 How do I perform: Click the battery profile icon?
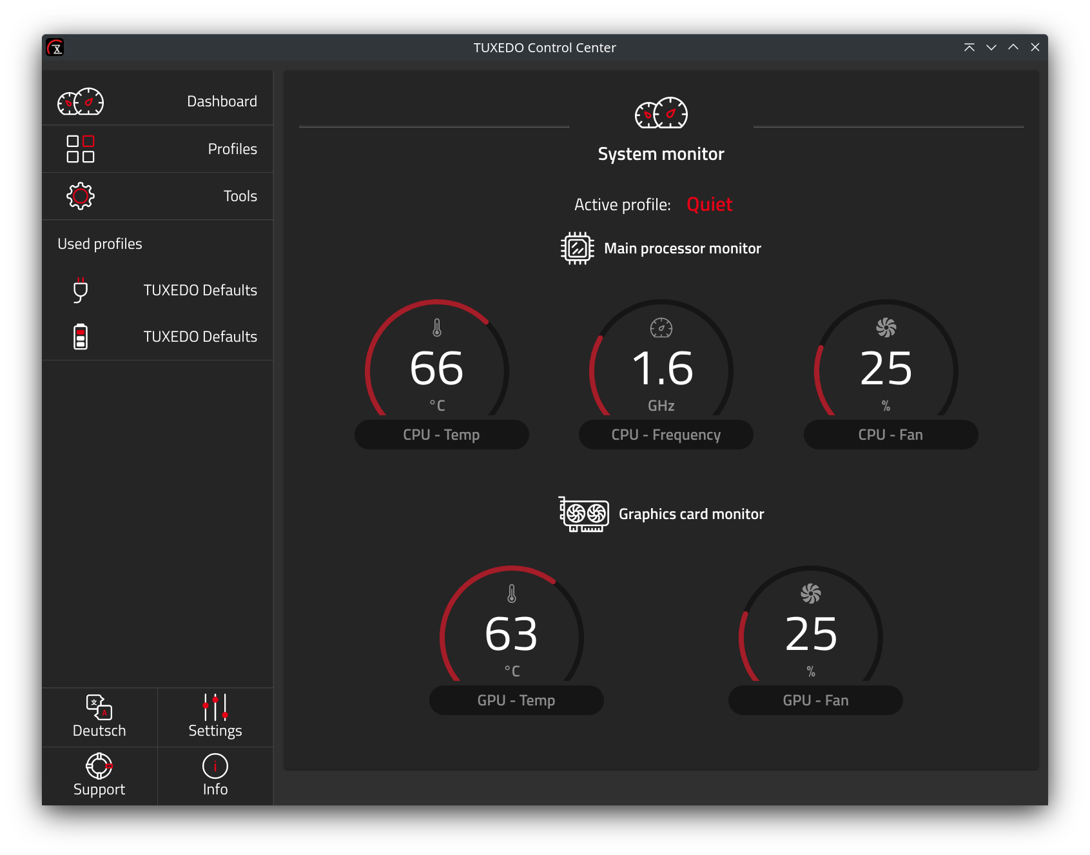(81, 337)
